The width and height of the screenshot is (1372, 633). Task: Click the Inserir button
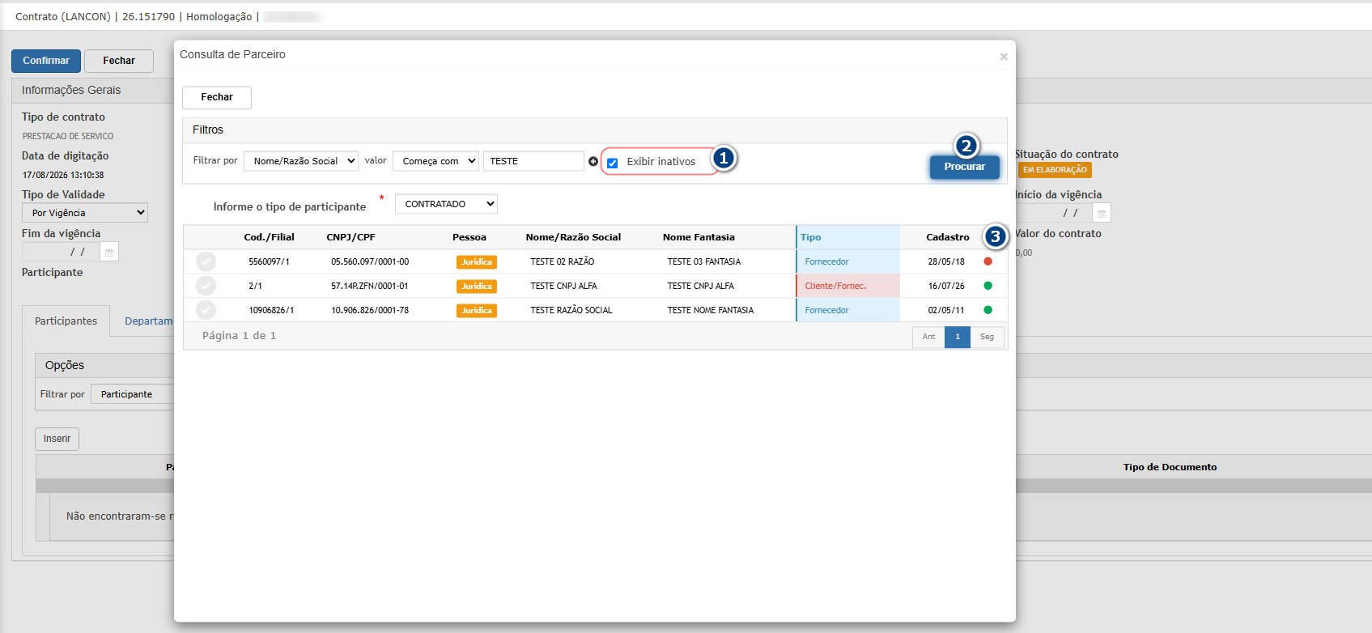pos(57,439)
